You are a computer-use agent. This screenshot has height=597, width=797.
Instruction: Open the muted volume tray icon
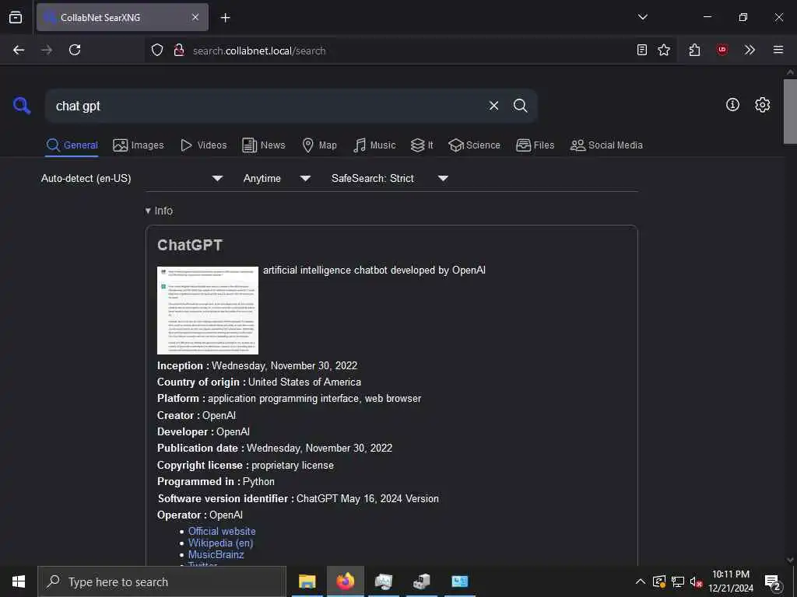(x=696, y=581)
